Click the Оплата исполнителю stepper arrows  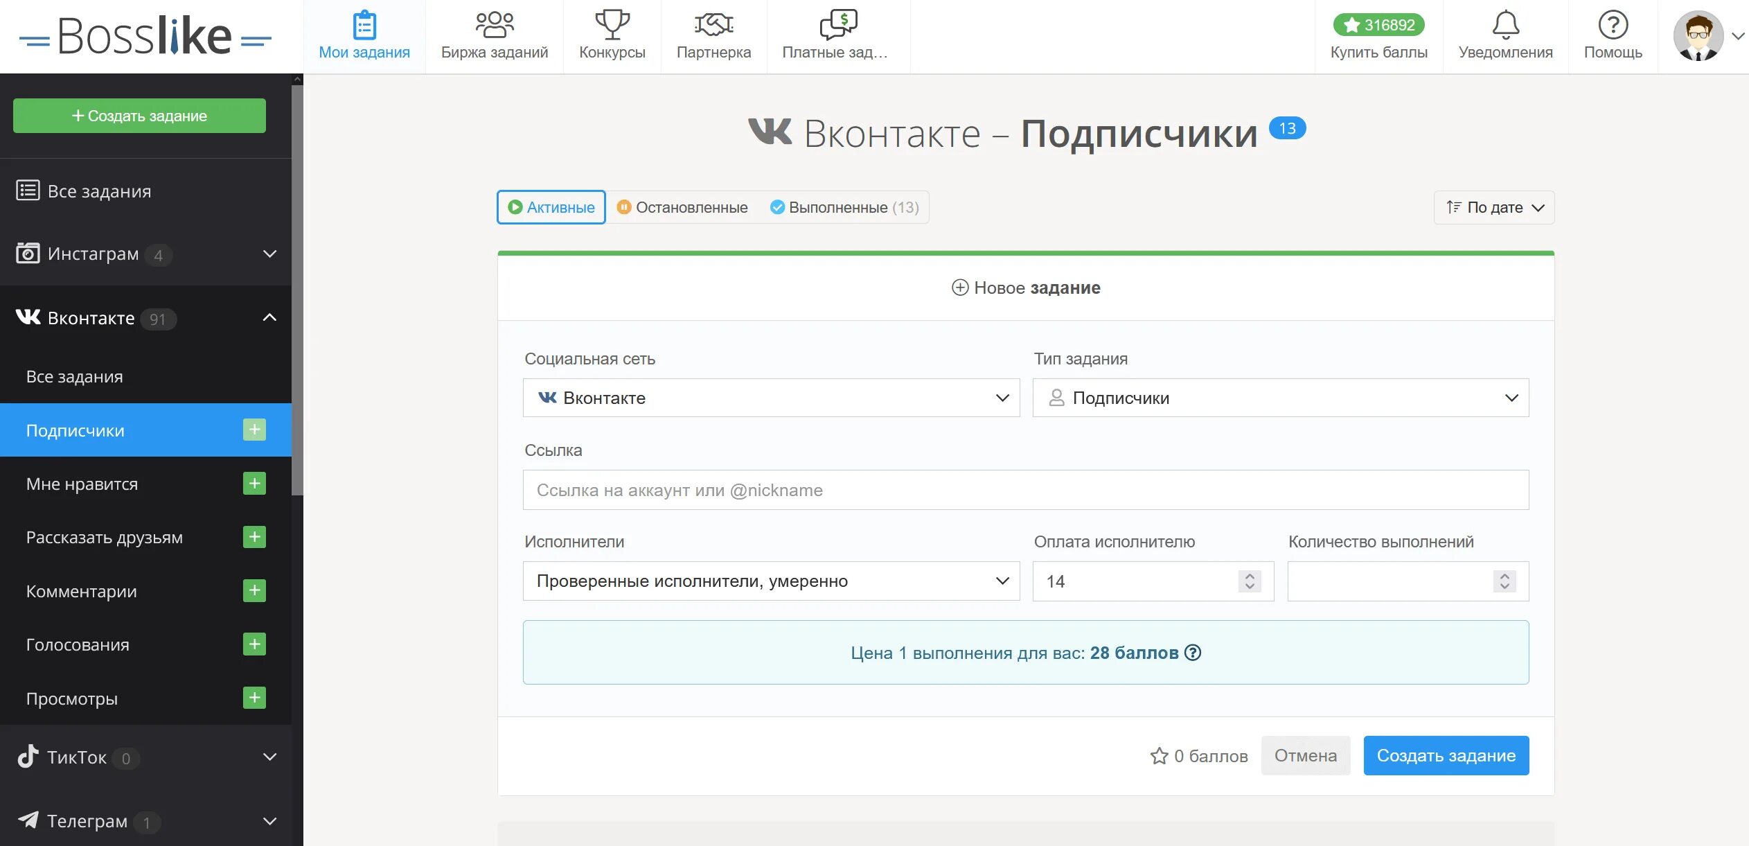tap(1250, 581)
